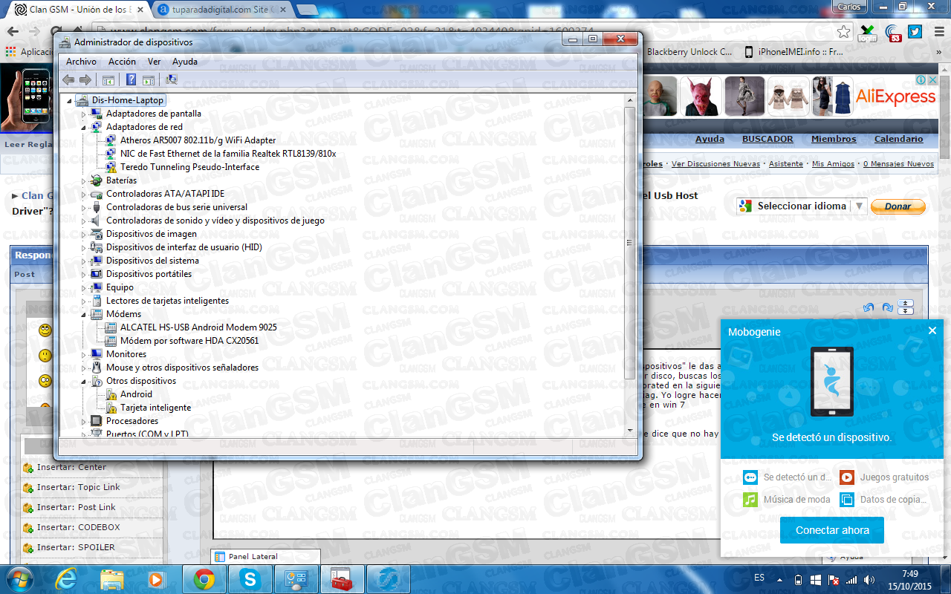Click the Conectar ahora button
951x594 pixels.
pyautogui.click(x=831, y=530)
